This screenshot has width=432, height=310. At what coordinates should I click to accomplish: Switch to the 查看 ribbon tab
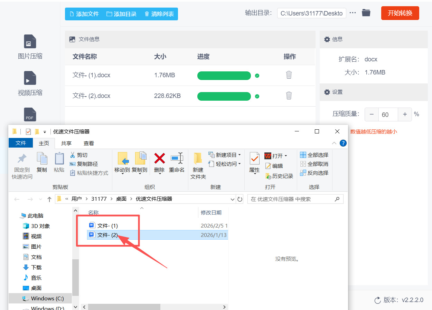pos(88,143)
